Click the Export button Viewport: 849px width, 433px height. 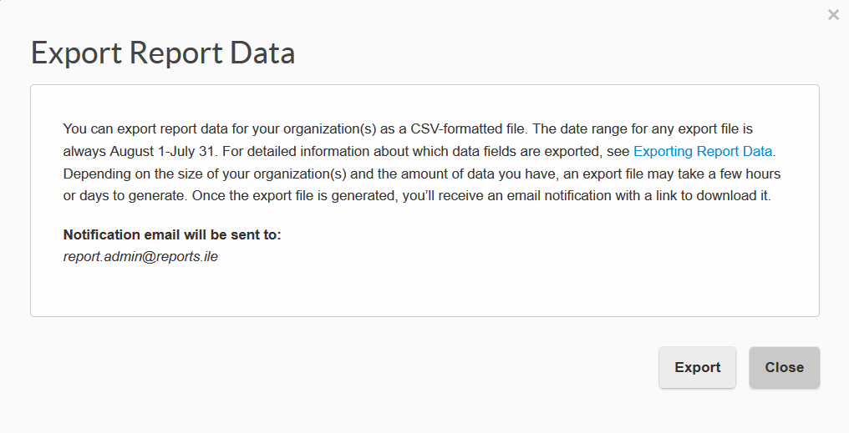click(x=697, y=367)
